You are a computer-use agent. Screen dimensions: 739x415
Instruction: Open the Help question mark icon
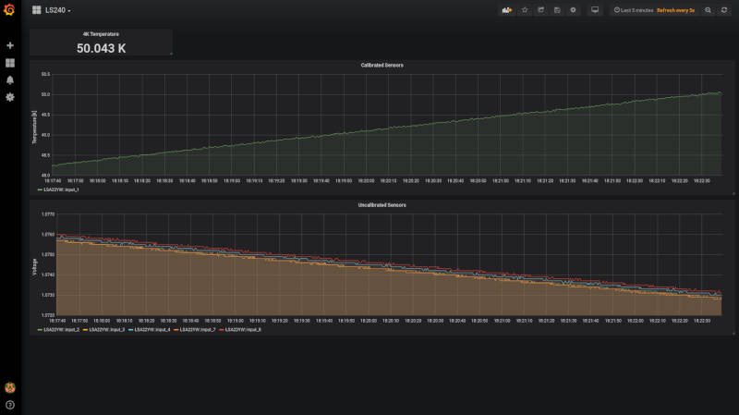click(10, 405)
